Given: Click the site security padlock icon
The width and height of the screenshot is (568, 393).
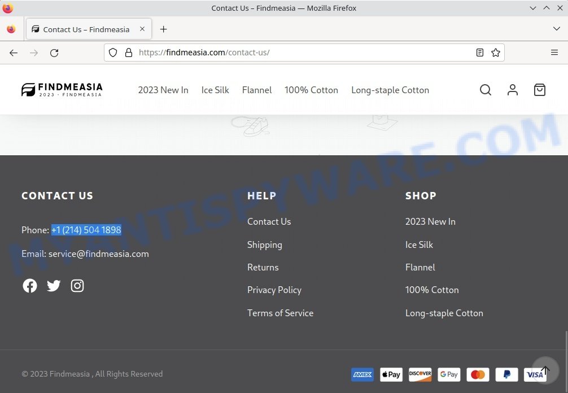Looking at the screenshot, I should point(129,53).
